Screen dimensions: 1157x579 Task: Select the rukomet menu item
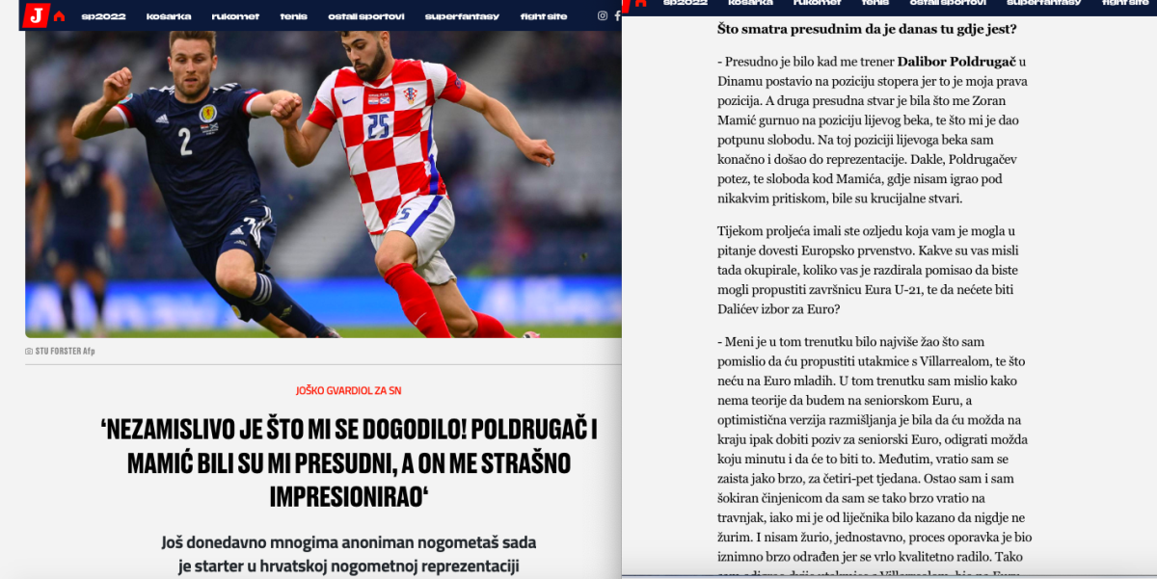point(236,16)
